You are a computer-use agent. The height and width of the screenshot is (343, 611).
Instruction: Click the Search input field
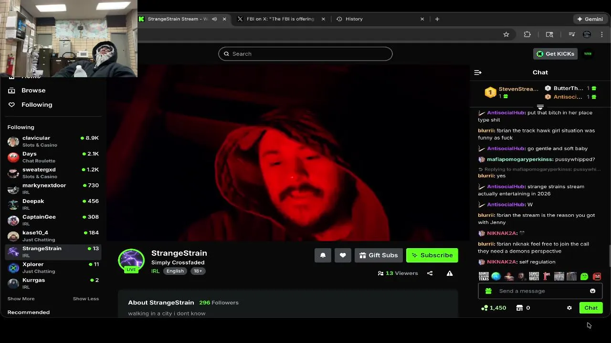[x=305, y=54]
